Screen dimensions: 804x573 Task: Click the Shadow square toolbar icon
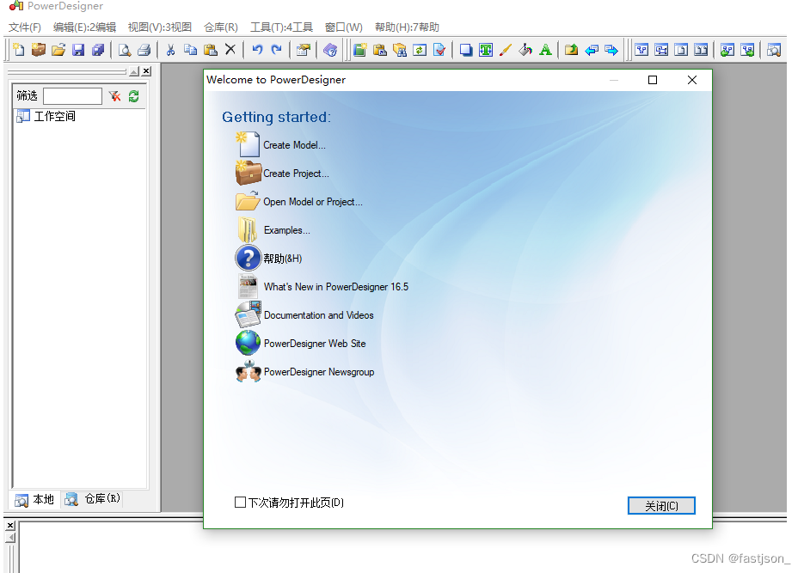click(466, 50)
